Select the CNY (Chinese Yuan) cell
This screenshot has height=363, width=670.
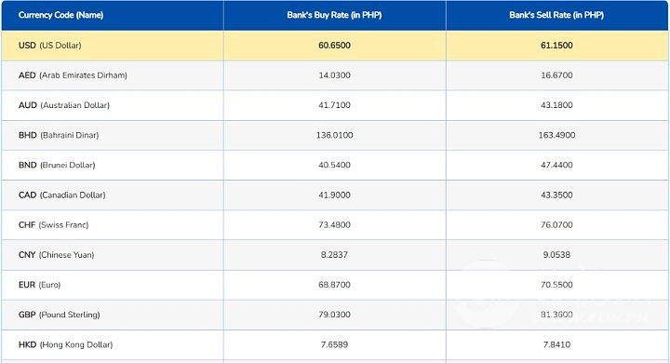[x=113, y=255]
